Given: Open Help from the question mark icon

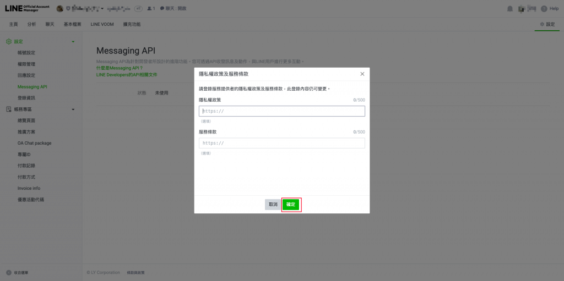Looking at the screenshot, I should [x=544, y=9].
